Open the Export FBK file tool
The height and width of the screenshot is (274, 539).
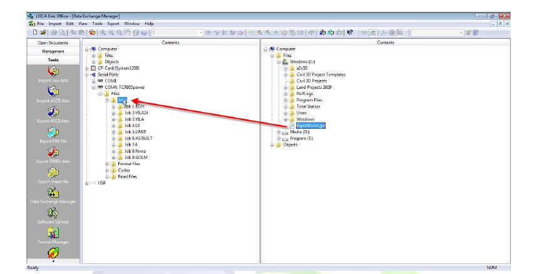coord(53,132)
